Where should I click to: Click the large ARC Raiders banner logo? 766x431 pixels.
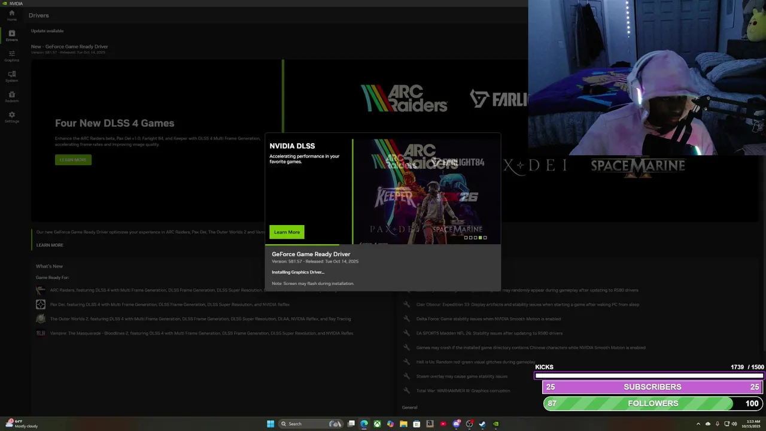(x=404, y=98)
